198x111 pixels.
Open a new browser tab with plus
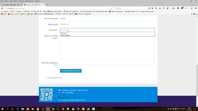tap(47, 5)
